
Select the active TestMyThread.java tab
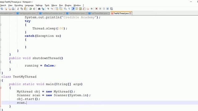click(x=121, y=13)
